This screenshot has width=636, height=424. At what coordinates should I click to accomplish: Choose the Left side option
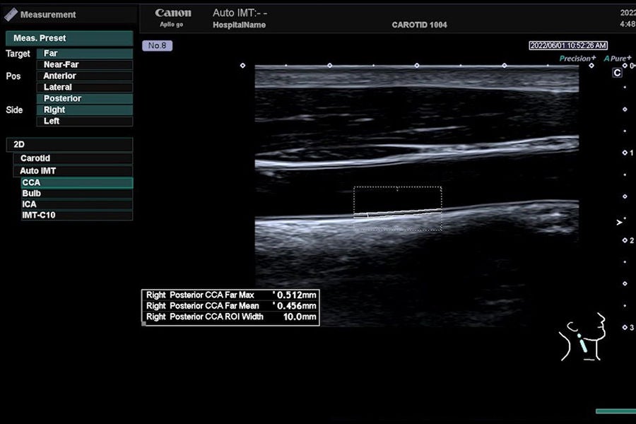tap(84, 122)
